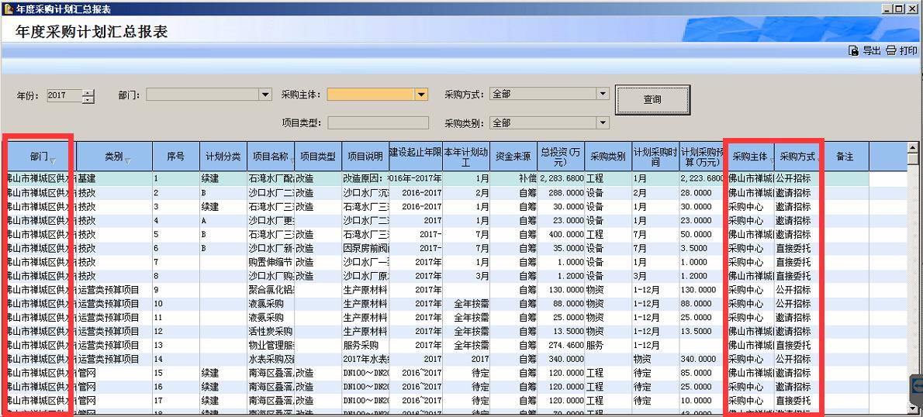Viewport: 923px width, 417px height.
Task: Select row 9 聚合氯化铝 项目名称 cell
Action: click(x=270, y=290)
